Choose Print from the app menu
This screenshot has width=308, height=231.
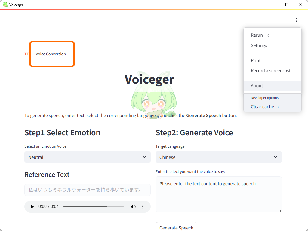pos(256,60)
